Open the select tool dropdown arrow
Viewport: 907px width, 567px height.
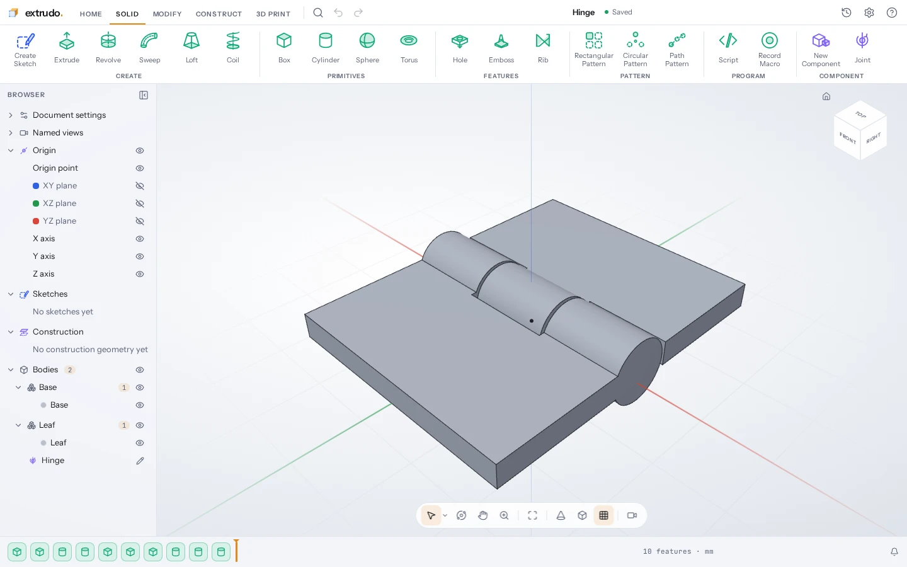(445, 515)
